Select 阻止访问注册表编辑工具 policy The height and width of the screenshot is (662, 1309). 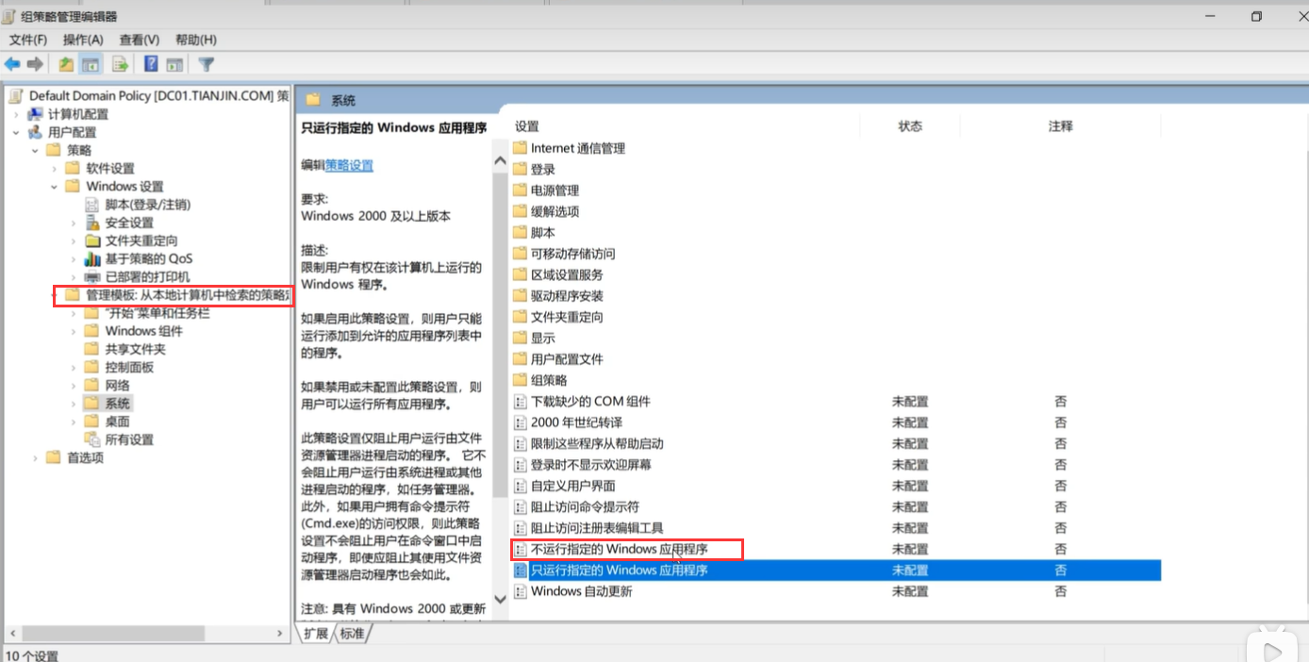point(597,528)
